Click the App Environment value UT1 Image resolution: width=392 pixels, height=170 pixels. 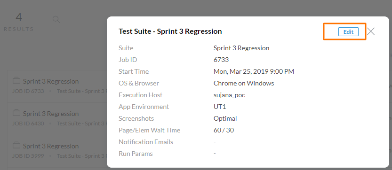pyautogui.click(x=220, y=107)
